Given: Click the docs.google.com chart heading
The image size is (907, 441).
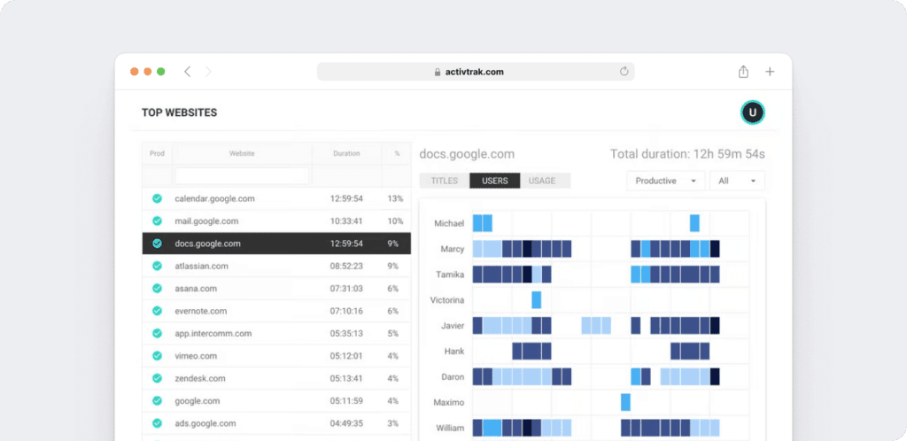Looking at the screenshot, I should [467, 154].
